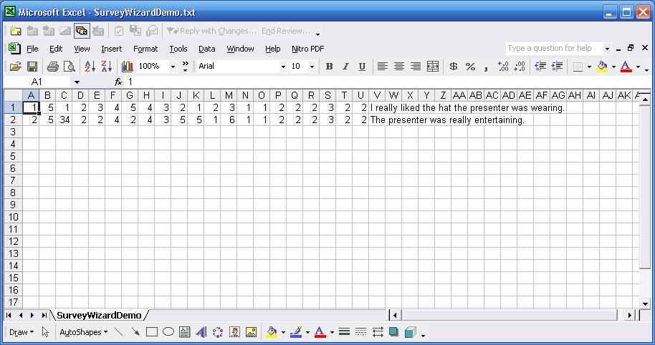Viewport: 655px width, 345px height.
Task: Select row header 5
Action: coord(13,156)
